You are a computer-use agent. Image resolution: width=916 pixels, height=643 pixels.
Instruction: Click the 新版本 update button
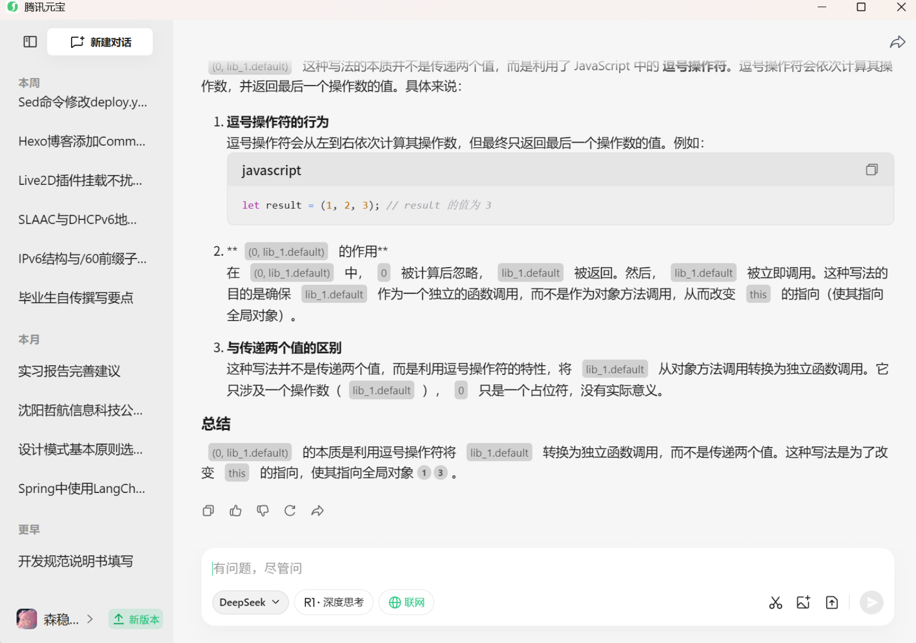point(136,619)
